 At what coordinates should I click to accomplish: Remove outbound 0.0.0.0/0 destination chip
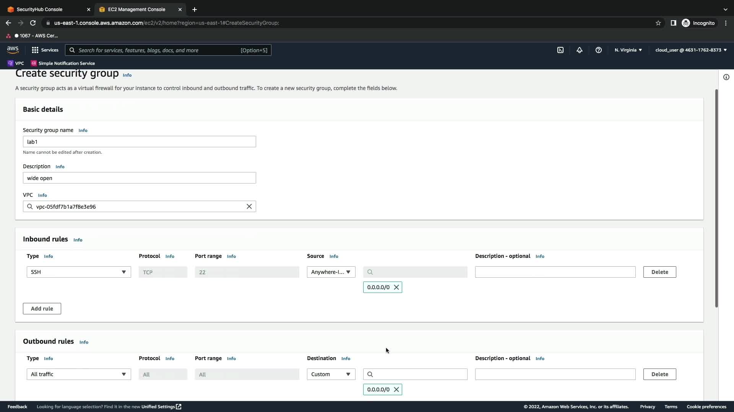point(396,389)
